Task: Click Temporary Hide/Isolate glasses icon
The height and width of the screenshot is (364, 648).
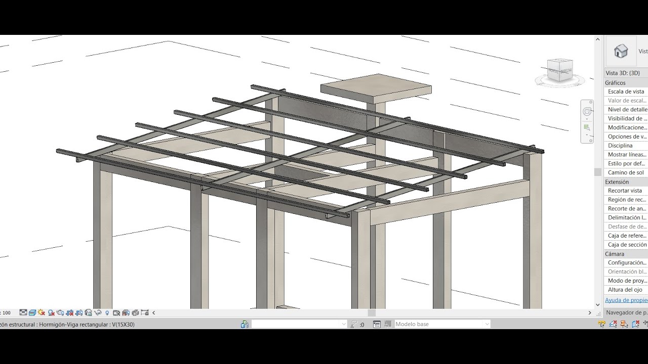Action: point(98,313)
